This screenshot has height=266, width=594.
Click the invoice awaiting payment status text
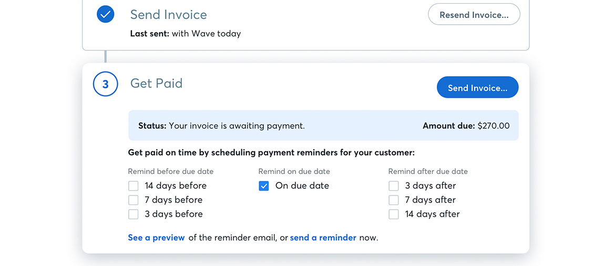[222, 126]
